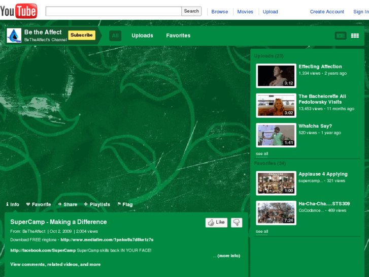Viewport: 369px width, 277px height.
Task: Click the Search button
Action: [x=191, y=11]
